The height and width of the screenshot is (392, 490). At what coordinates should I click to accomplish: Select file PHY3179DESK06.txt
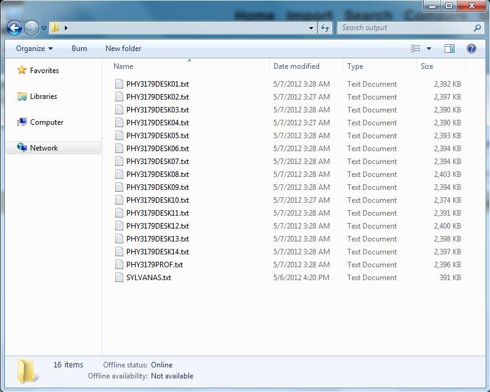(x=158, y=149)
